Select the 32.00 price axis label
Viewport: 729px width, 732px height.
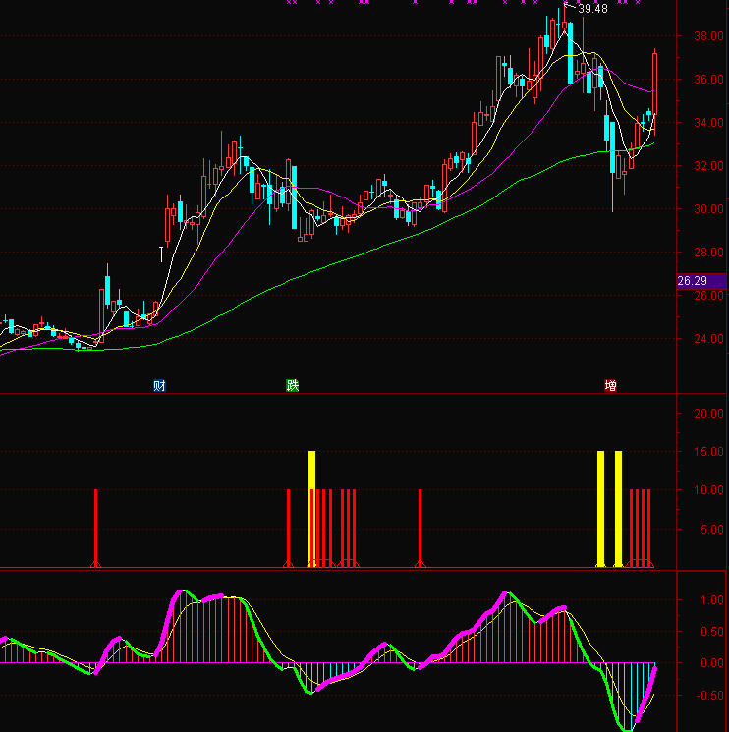coord(708,166)
